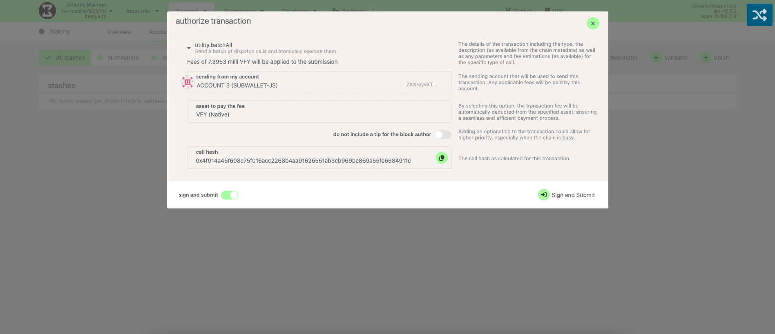Click the Staking gear icon
The image size is (775, 334).
pyautogui.click(x=42, y=31)
